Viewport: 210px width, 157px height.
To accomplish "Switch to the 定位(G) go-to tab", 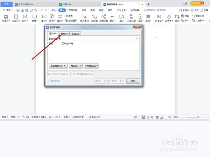I will (x=75, y=33).
